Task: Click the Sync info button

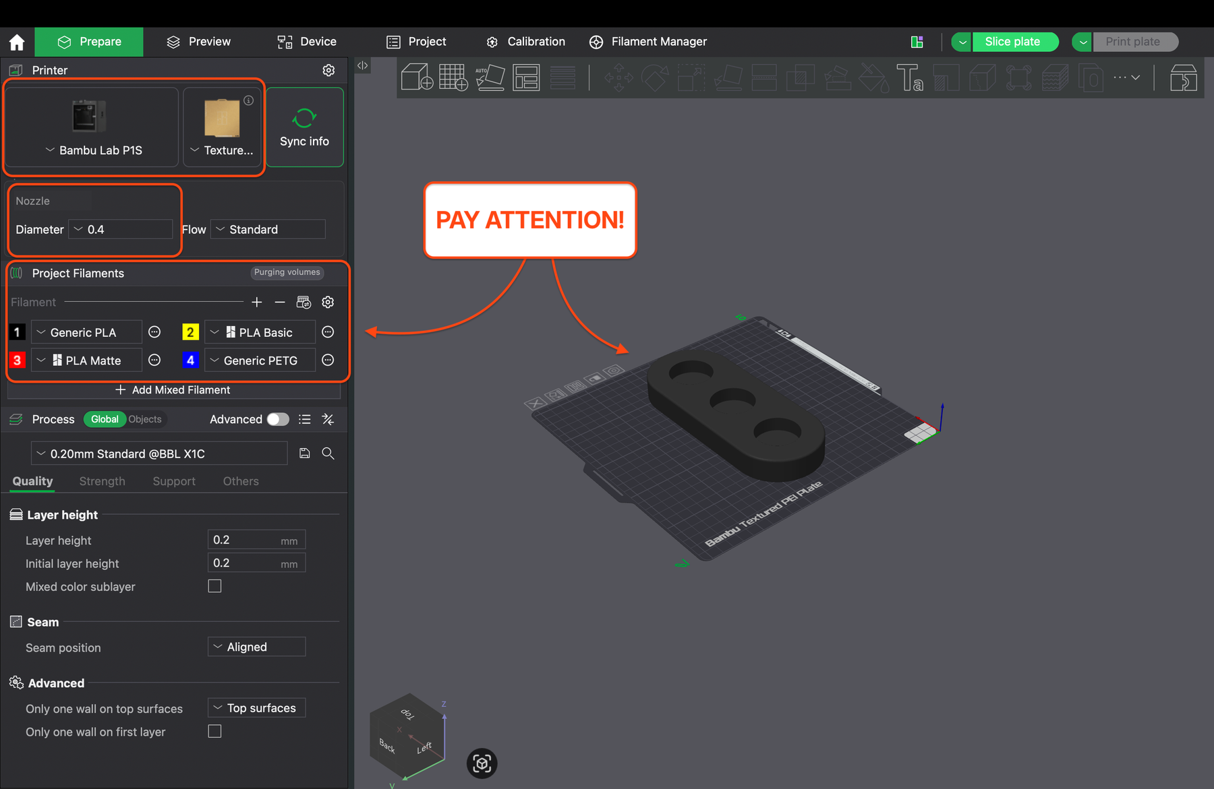Action: tap(305, 127)
